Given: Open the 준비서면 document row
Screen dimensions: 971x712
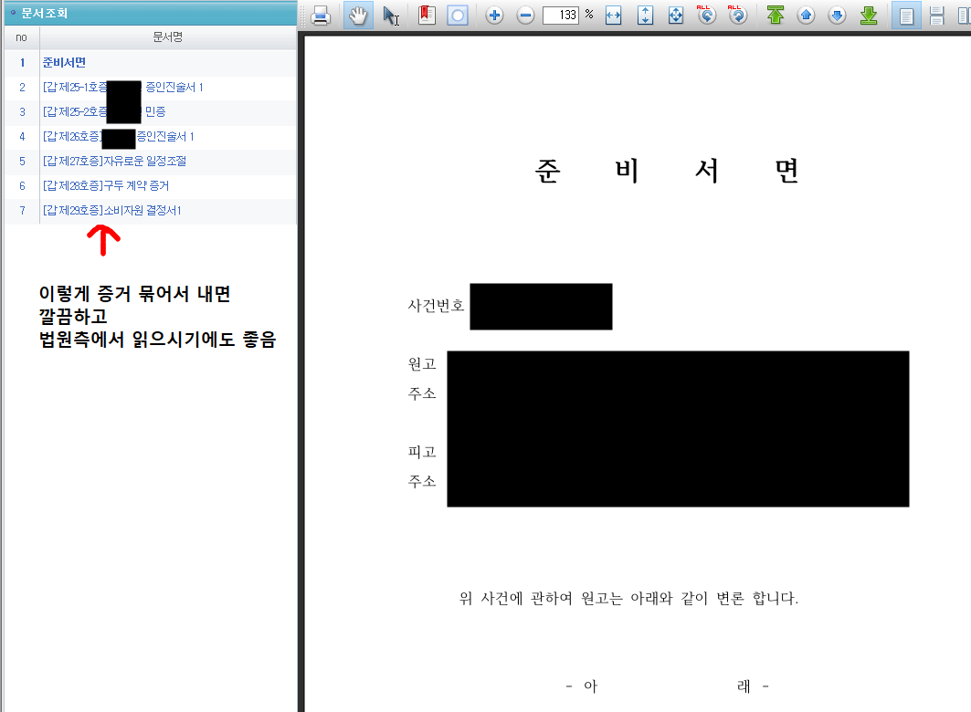Looking at the screenshot, I should 151,62.
